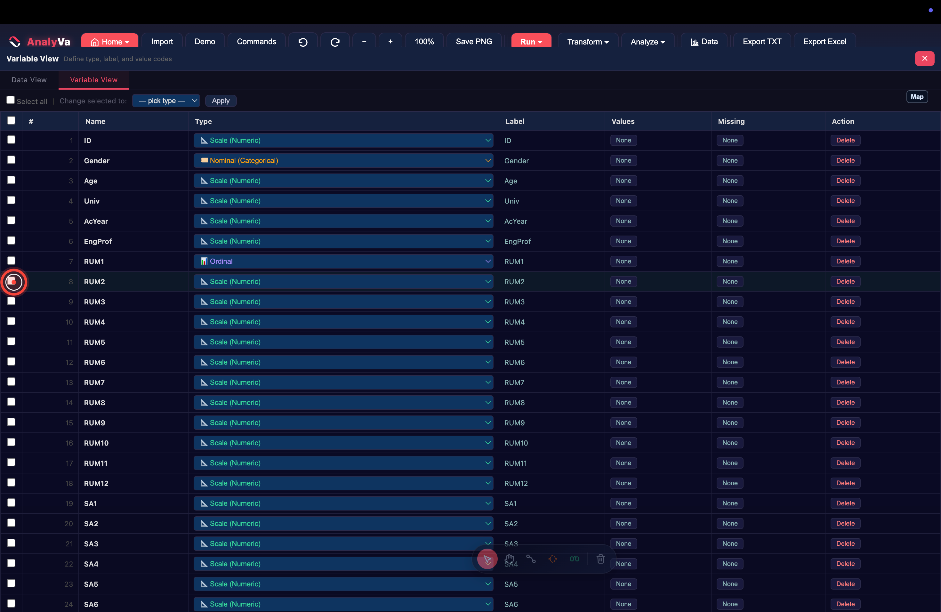The width and height of the screenshot is (941, 612).
Task: Select the hand pan tool
Action: pos(510,559)
